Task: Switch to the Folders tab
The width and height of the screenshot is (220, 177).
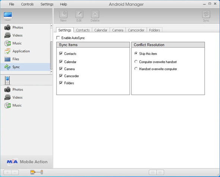Action: tap(154, 30)
